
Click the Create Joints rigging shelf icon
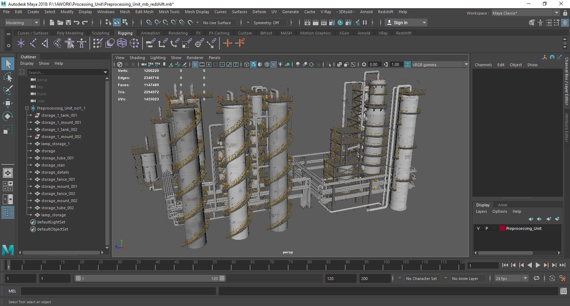point(33,43)
